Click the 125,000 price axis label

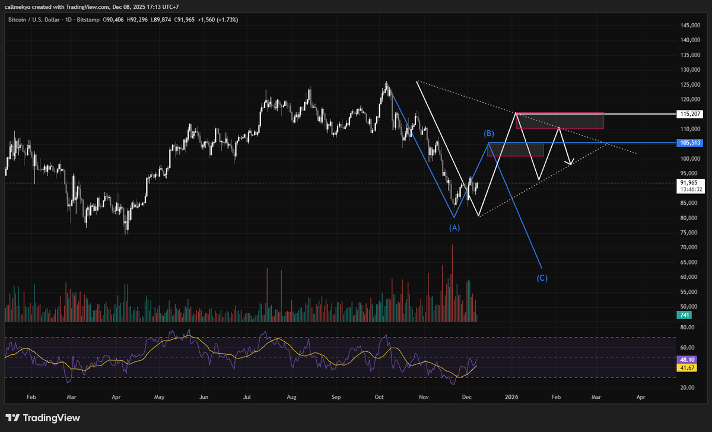coord(689,85)
